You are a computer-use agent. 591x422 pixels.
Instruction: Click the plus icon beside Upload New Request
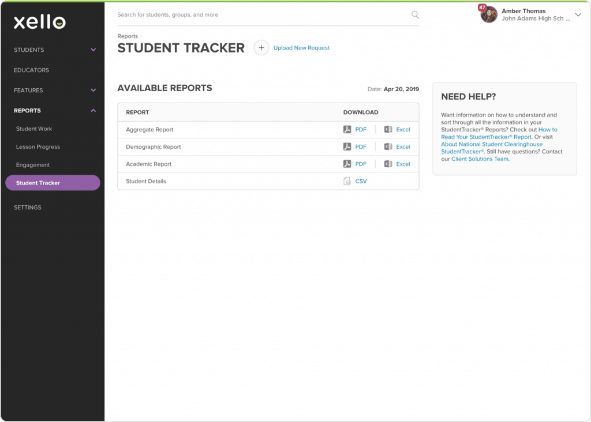[261, 48]
